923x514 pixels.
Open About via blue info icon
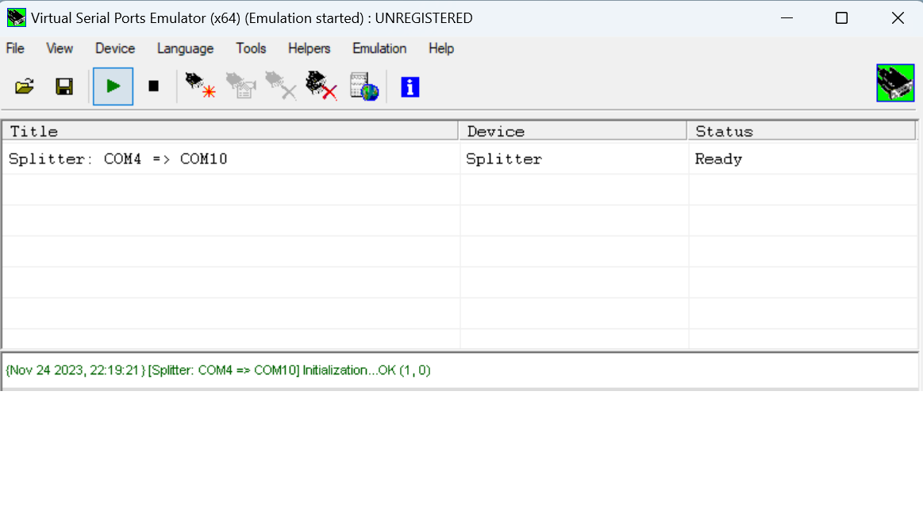(410, 87)
